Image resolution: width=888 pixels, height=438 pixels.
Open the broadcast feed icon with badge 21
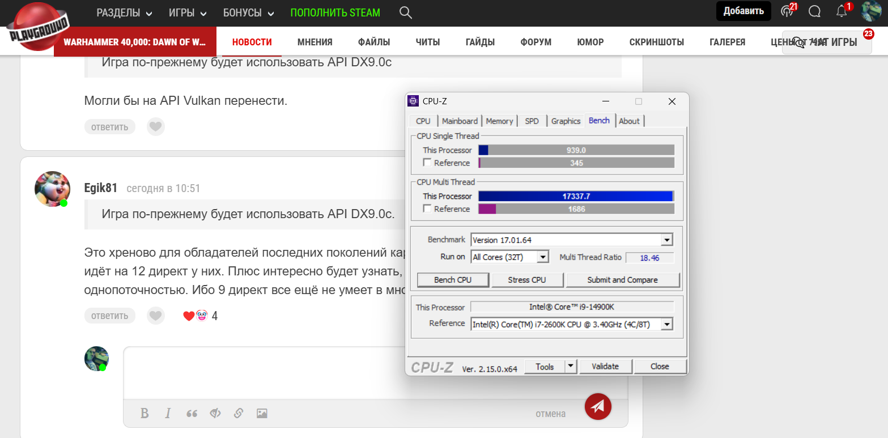coord(788,11)
